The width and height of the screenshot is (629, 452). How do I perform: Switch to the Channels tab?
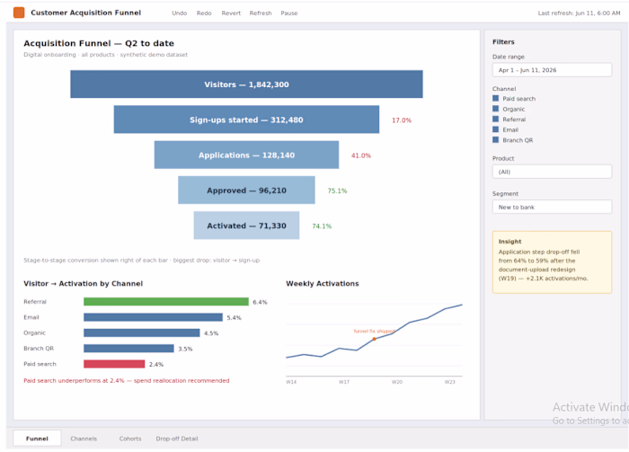click(84, 439)
